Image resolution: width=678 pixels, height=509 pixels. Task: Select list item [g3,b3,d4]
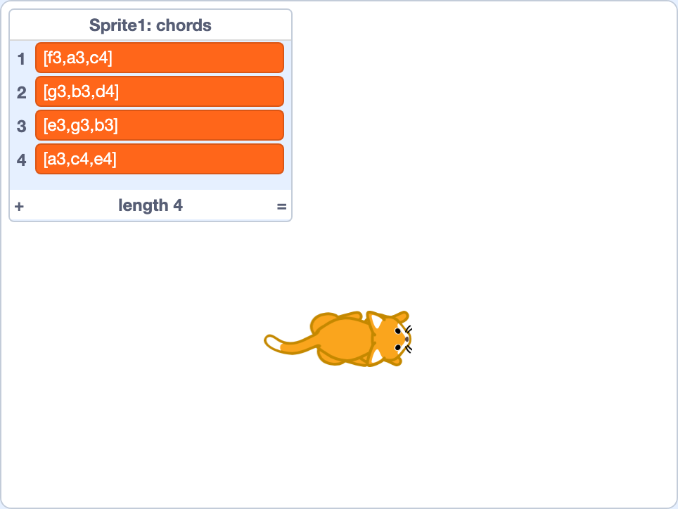pyautogui.click(x=160, y=91)
